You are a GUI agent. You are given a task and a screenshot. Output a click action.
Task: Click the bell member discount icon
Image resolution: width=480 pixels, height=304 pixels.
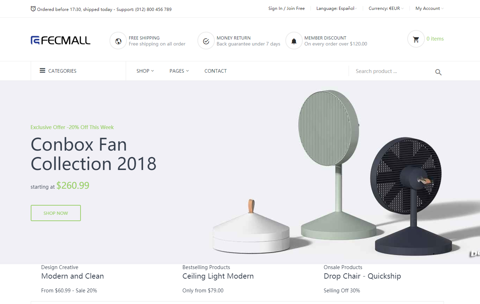[x=294, y=41]
